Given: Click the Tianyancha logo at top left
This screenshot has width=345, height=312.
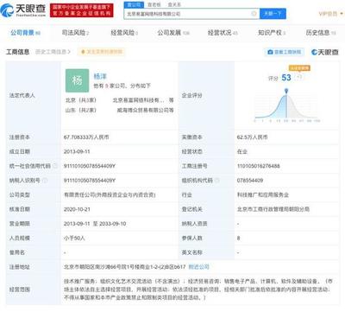Looking at the screenshot, I should [23, 10].
